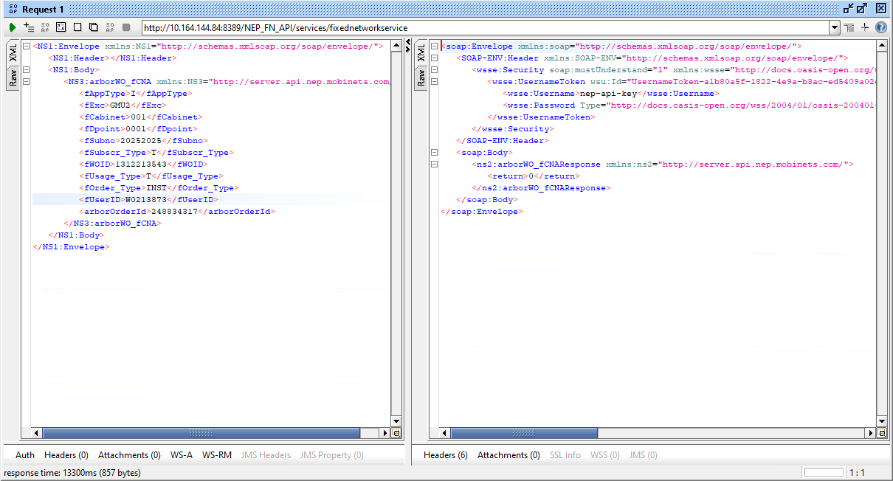Switch the request editor to Raw view
The width and height of the screenshot is (893, 481).
pyautogui.click(x=13, y=77)
